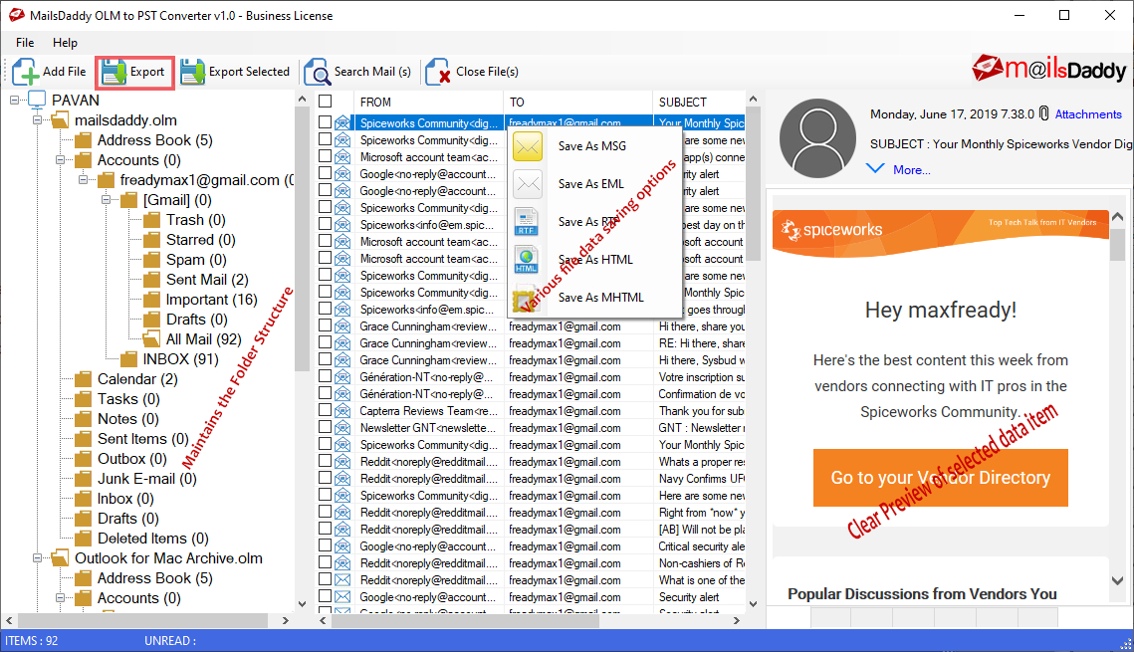Image resolution: width=1134 pixels, height=652 pixels.
Task: Check the 'Critical security' Google email checkbox
Action: point(326,545)
